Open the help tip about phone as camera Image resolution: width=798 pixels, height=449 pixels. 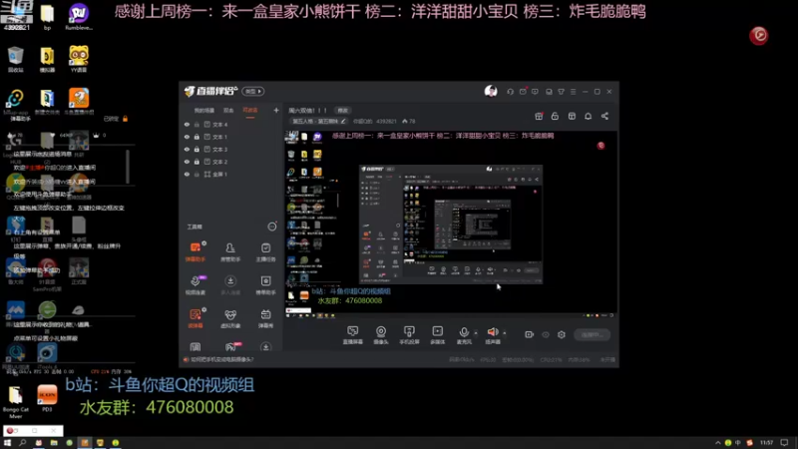click(221, 359)
